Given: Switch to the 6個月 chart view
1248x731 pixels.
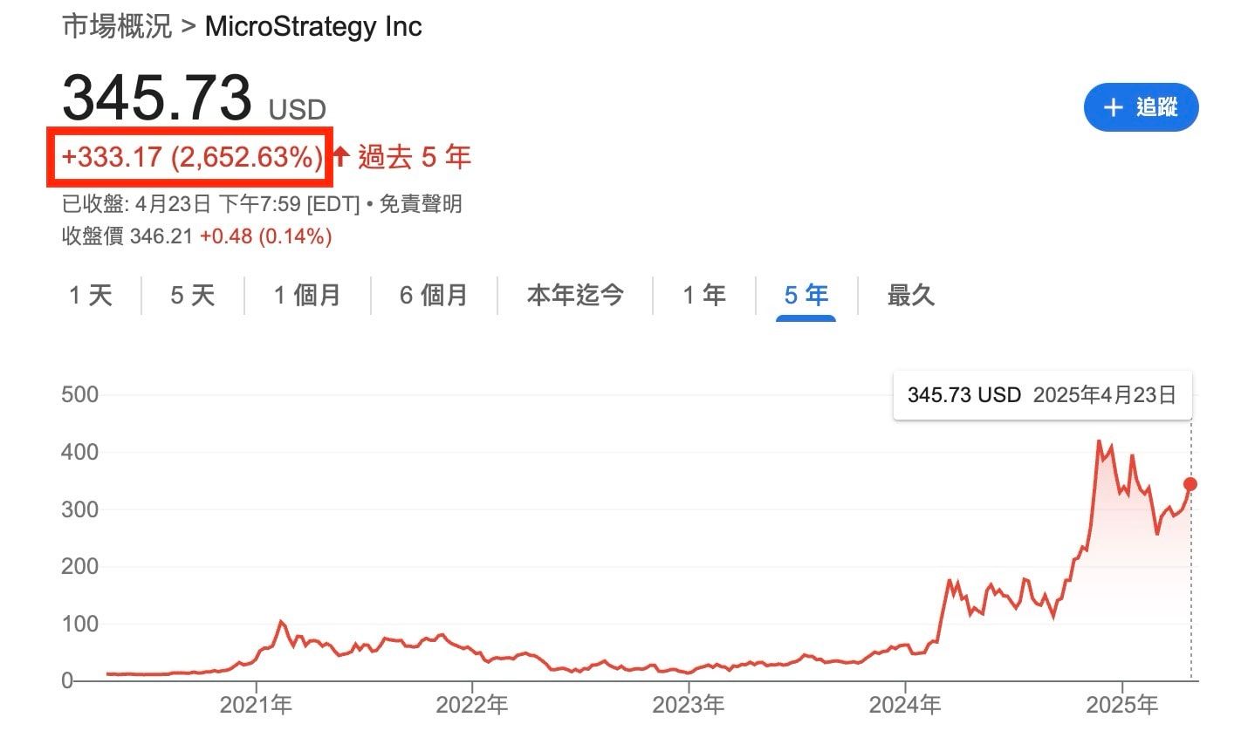Looking at the screenshot, I should point(433,296).
